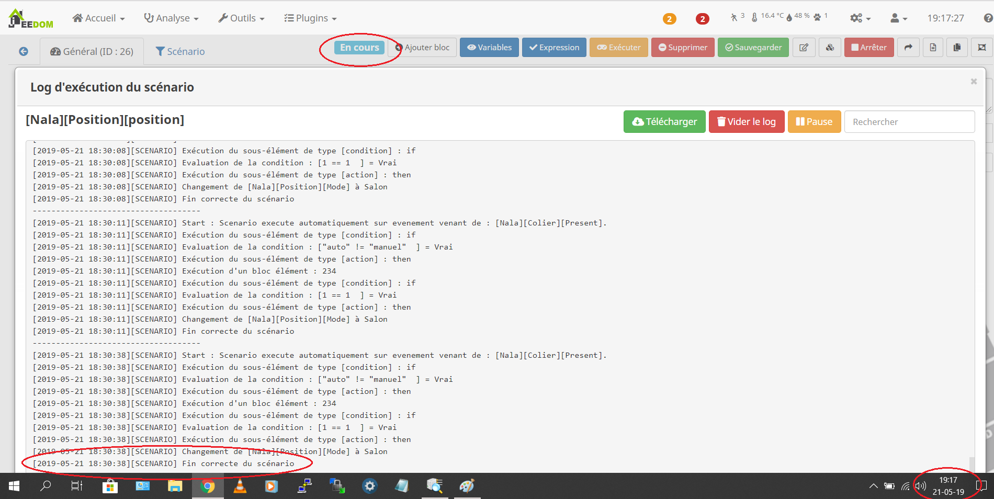Open VLC media player from the taskbar

click(x=240, y=486)
